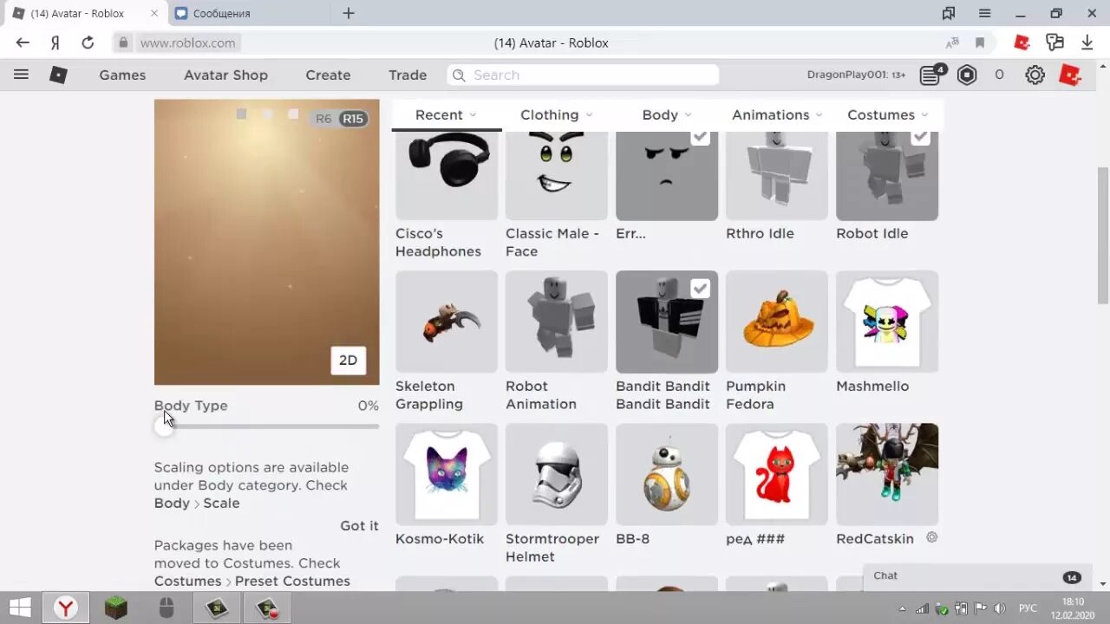Equip the Pumpkin Fedora hat

[777, 322]
